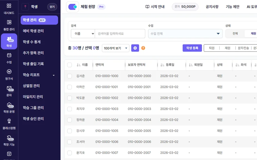Click 연락처 column header

coord(100,65)
